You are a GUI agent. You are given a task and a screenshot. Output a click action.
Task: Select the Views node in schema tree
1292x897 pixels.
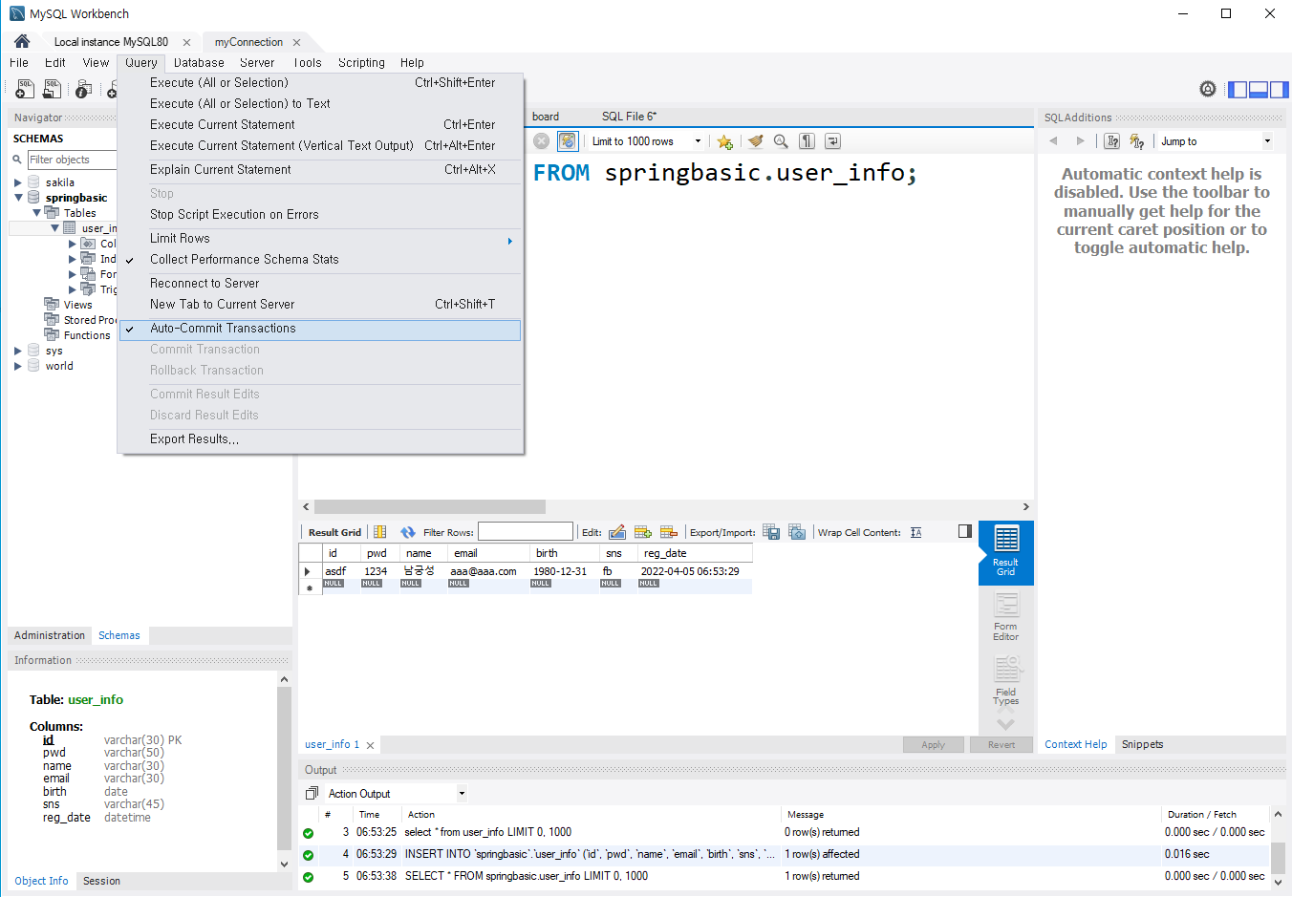point(77,305)
